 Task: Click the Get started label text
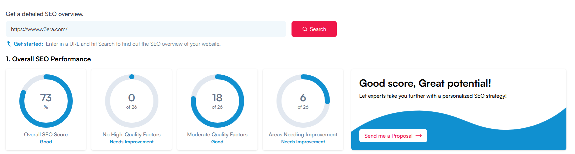(28, 44)
